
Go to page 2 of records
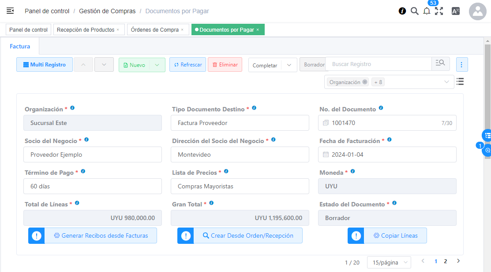[x=446, y=261]
